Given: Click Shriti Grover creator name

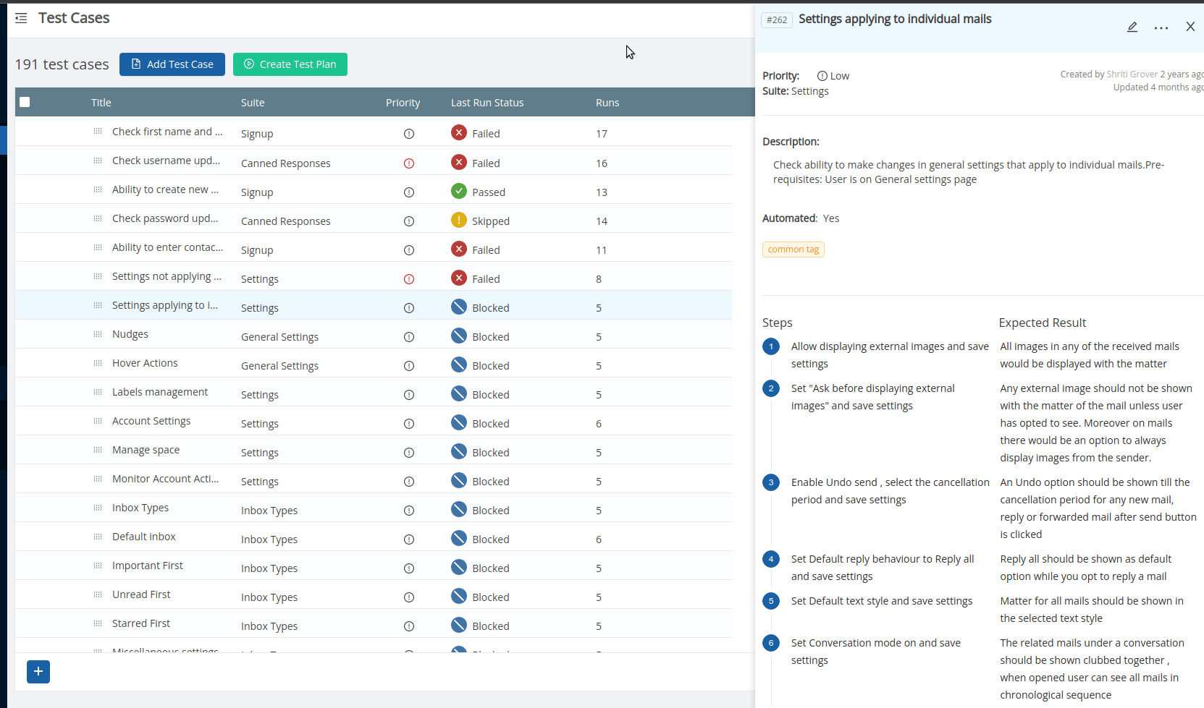Looking at the screenshot, I should coord(1132,74).
